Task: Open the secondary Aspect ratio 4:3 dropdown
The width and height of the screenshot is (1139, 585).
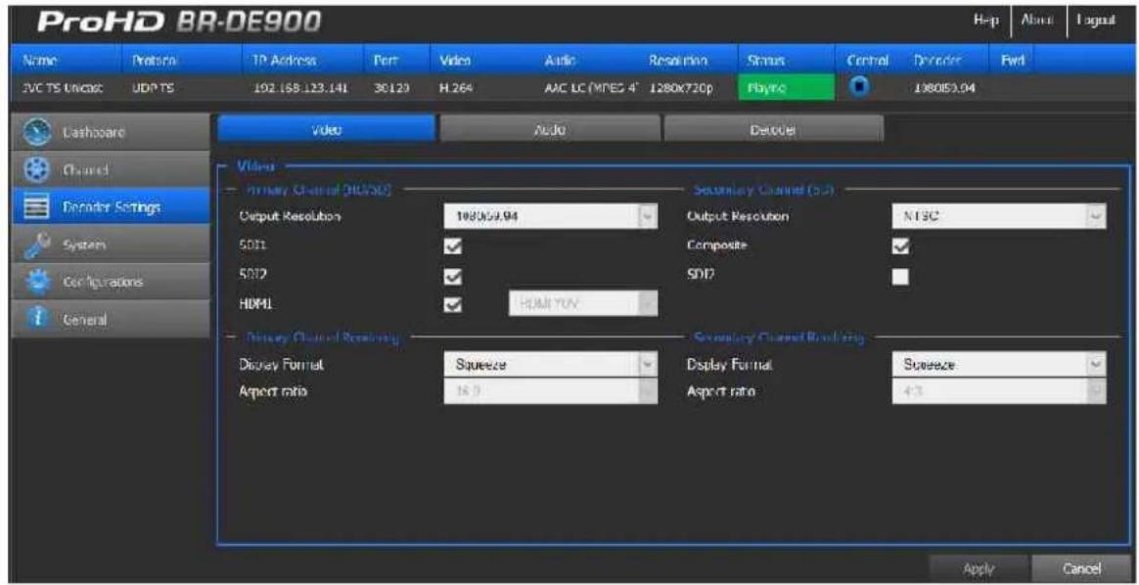Action: [999, 391]
